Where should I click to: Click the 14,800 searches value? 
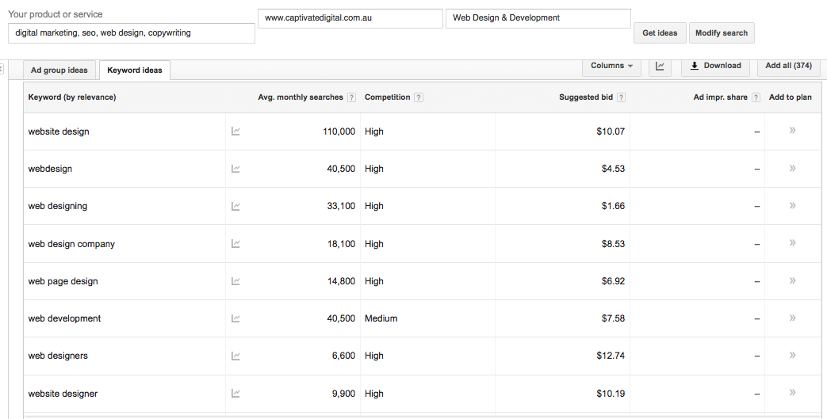tap(341, 281)
